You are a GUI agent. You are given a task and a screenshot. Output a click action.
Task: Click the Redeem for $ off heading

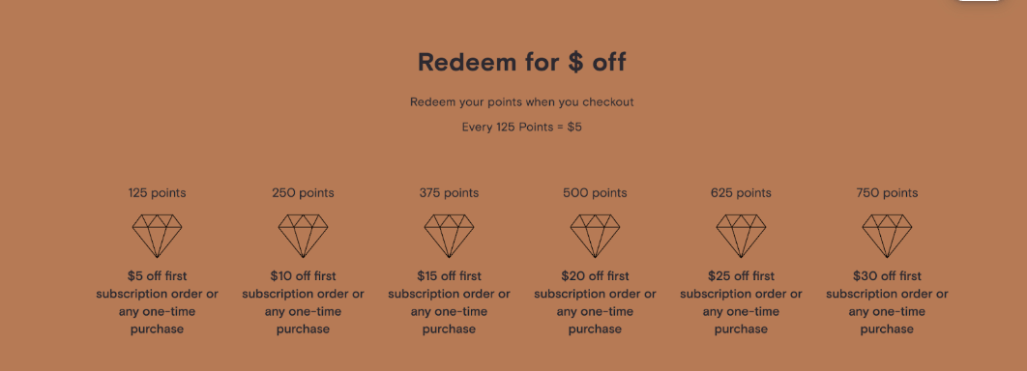pyautogui.click(x=522, y=62)
